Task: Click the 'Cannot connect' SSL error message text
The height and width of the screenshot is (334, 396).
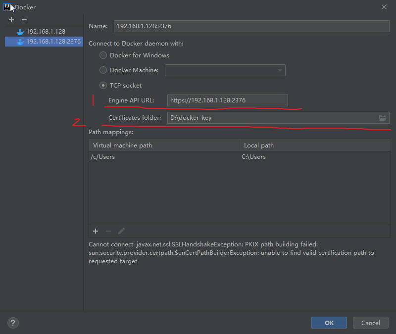Action: tap(231, 253)
